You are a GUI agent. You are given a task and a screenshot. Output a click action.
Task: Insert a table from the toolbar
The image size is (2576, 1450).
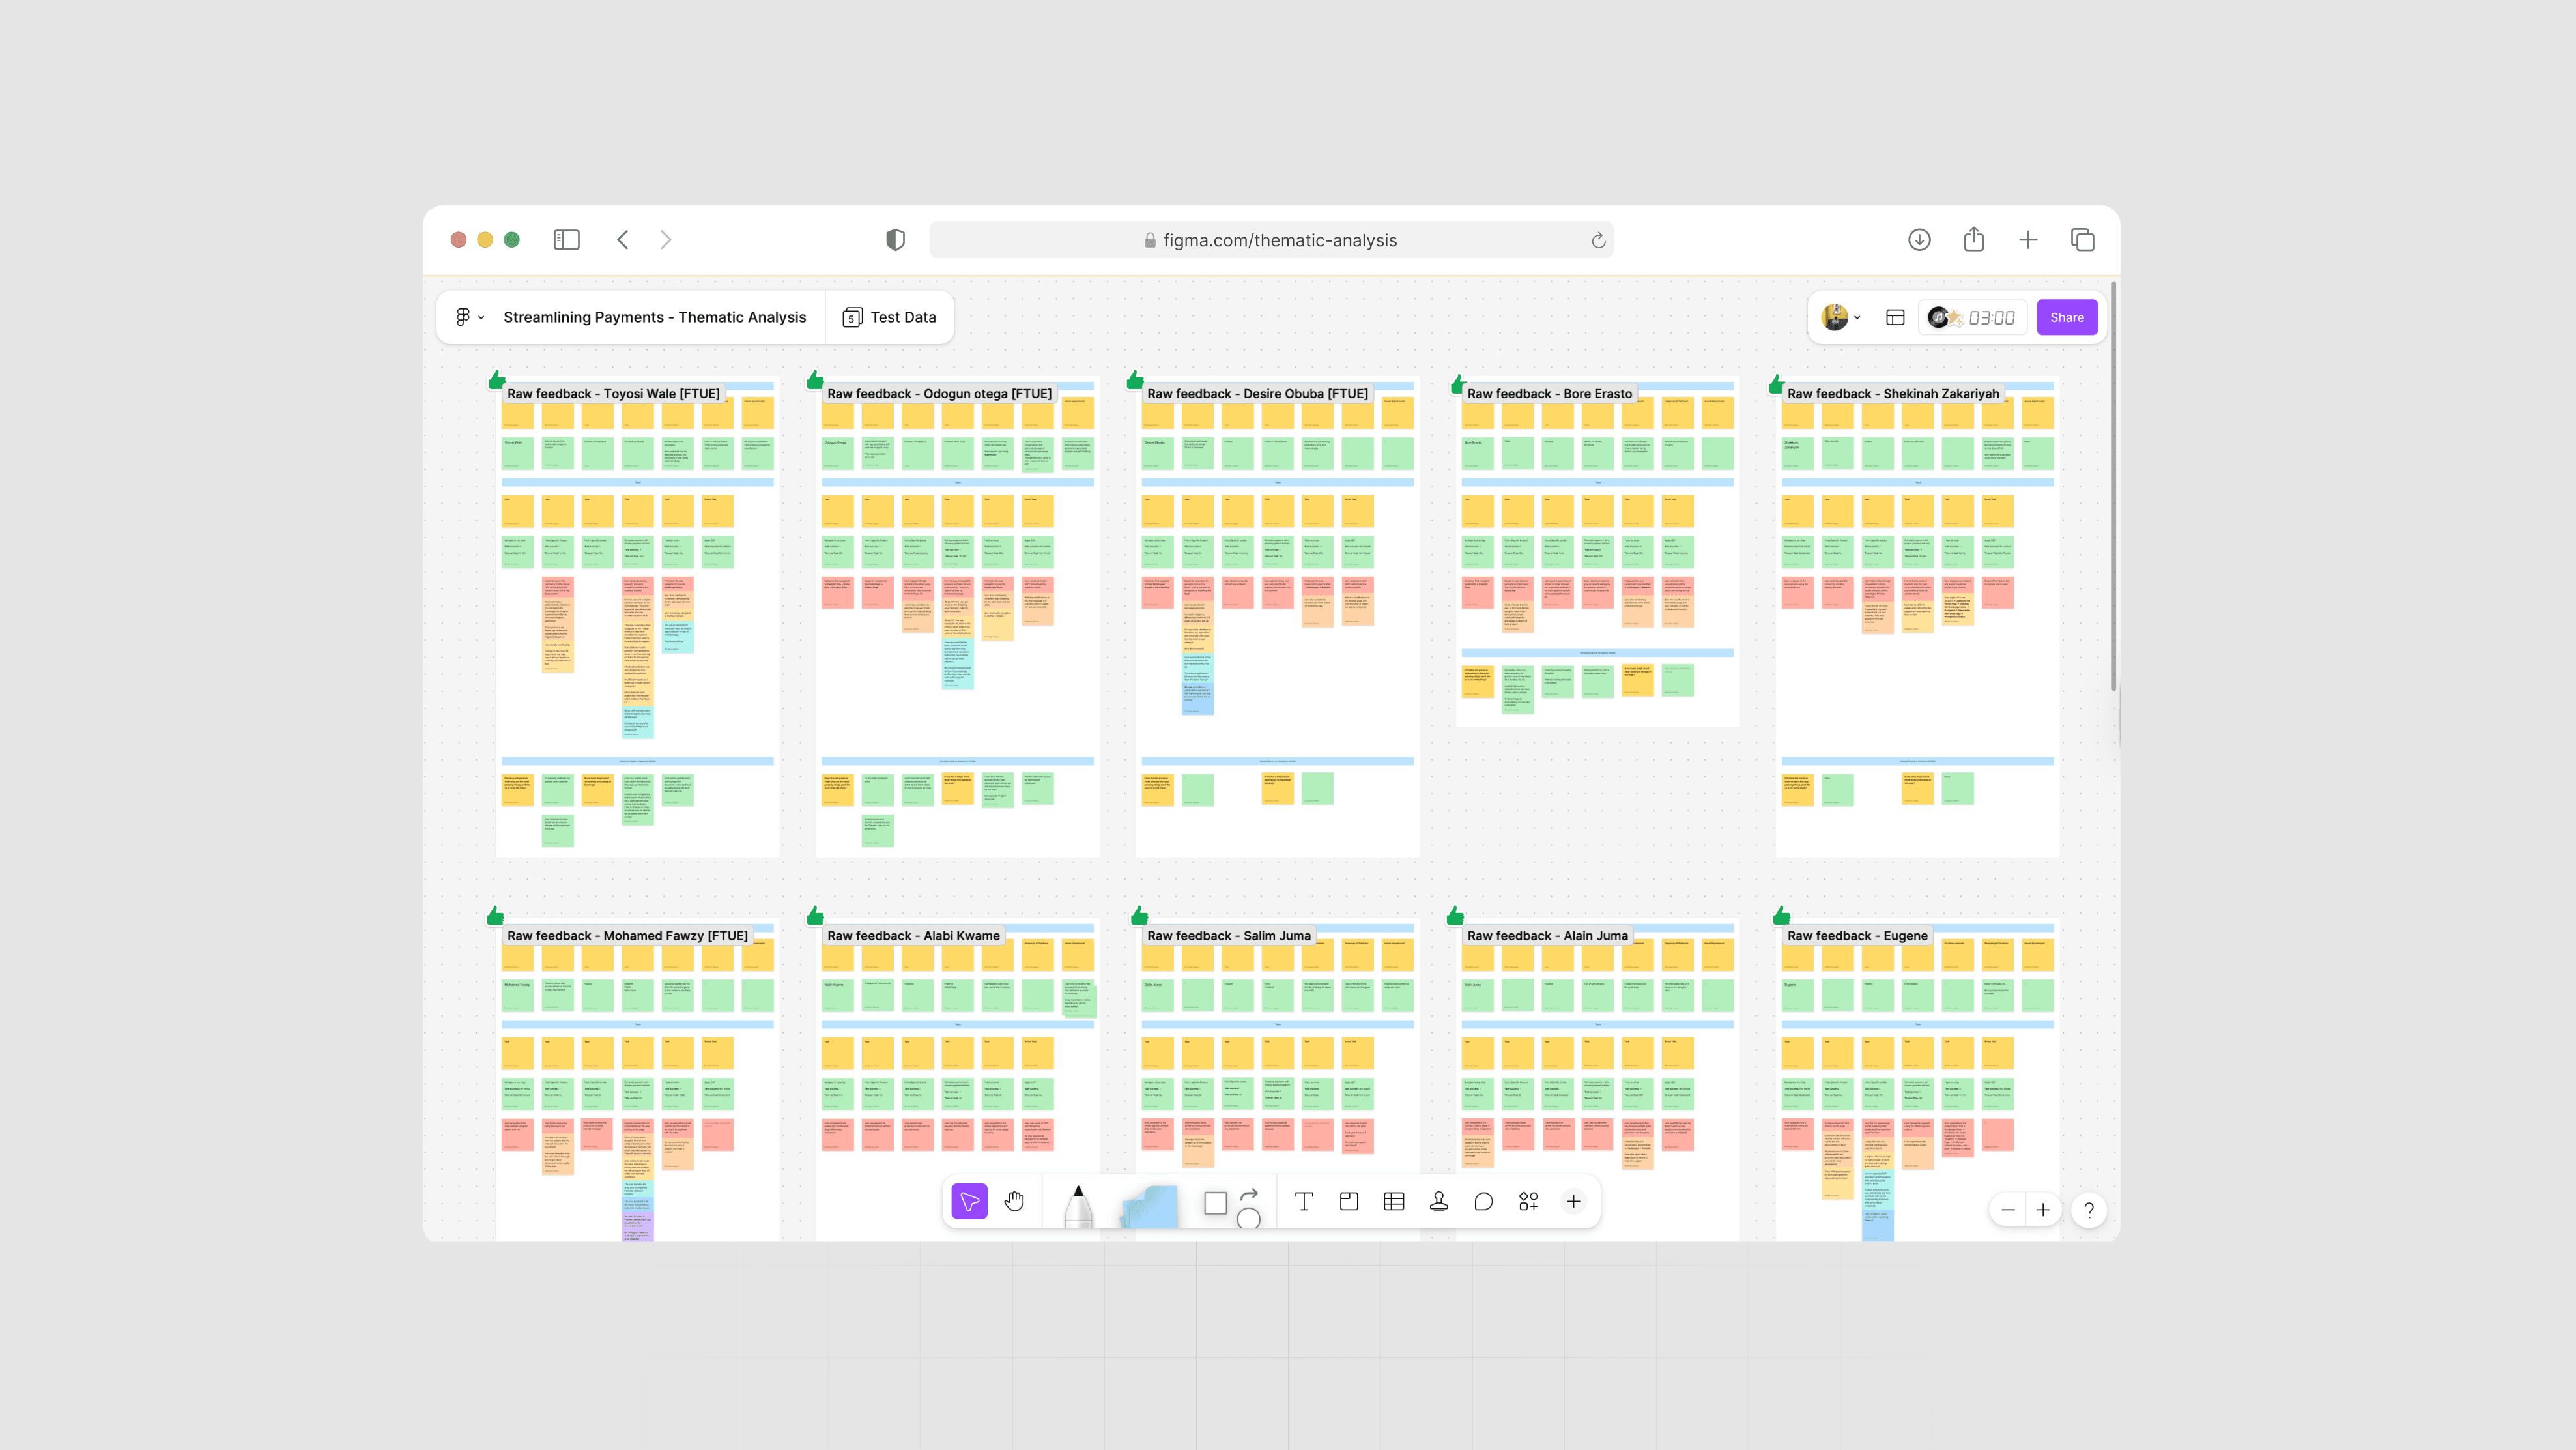1393,1201
